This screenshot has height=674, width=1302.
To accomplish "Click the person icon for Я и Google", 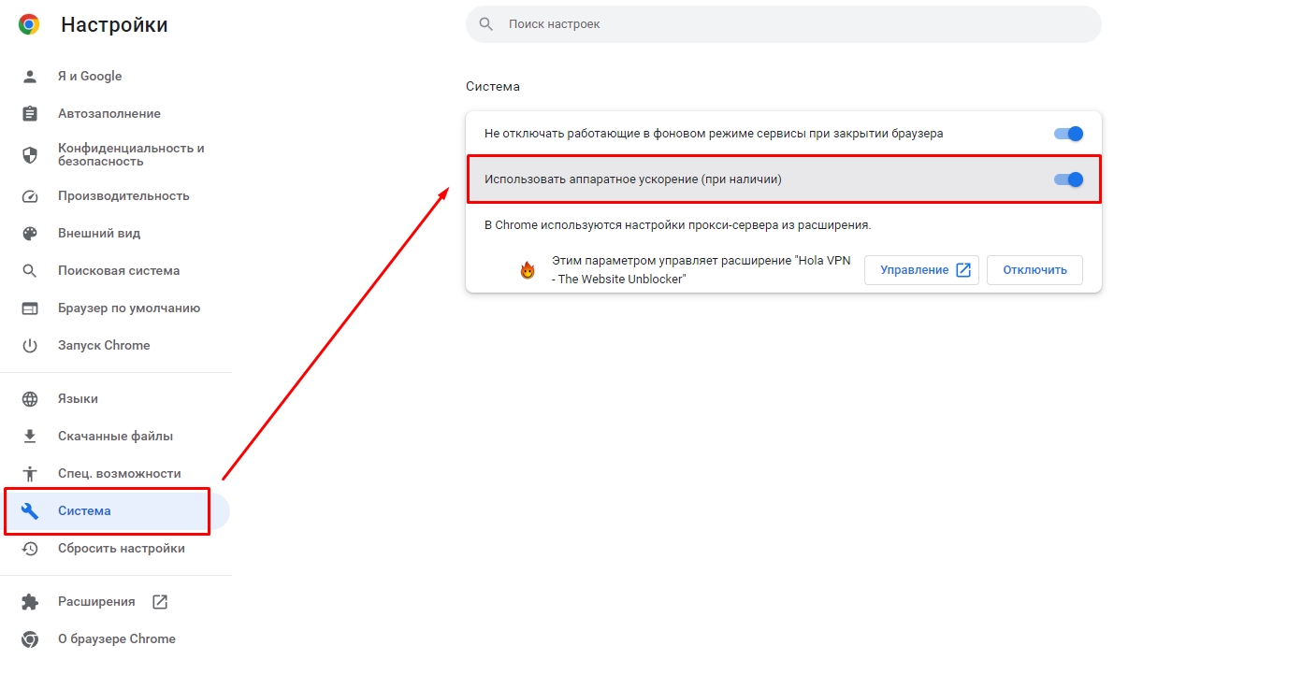I will point(30,77).
